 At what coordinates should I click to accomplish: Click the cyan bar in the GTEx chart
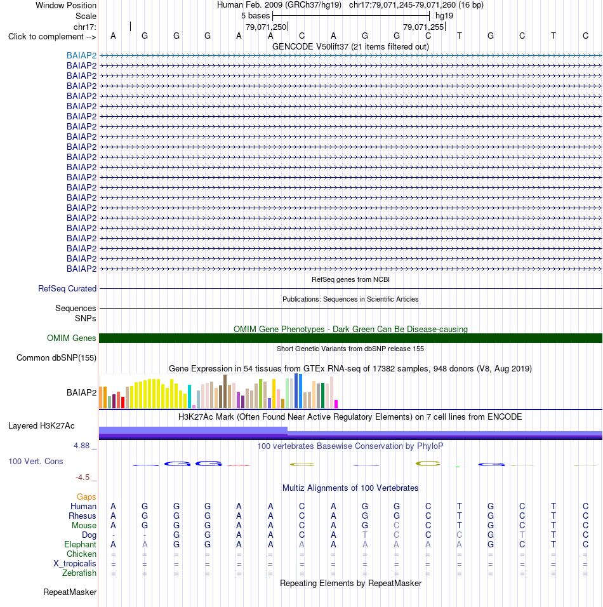pos(189,396)
